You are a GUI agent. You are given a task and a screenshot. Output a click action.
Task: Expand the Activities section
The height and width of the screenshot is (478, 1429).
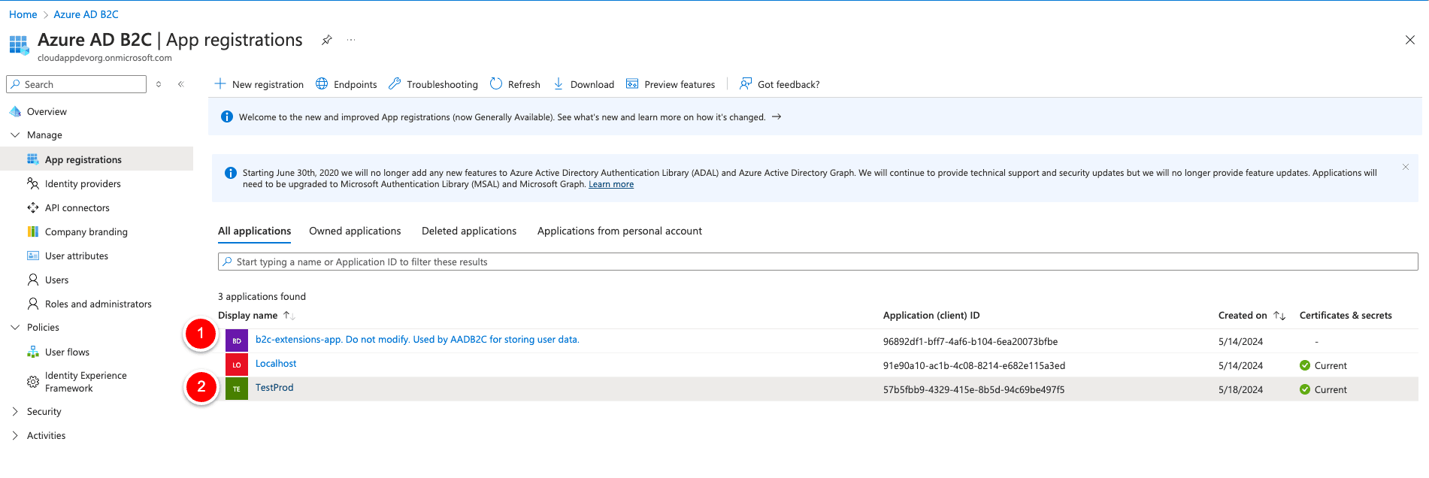tap(15, 436)
